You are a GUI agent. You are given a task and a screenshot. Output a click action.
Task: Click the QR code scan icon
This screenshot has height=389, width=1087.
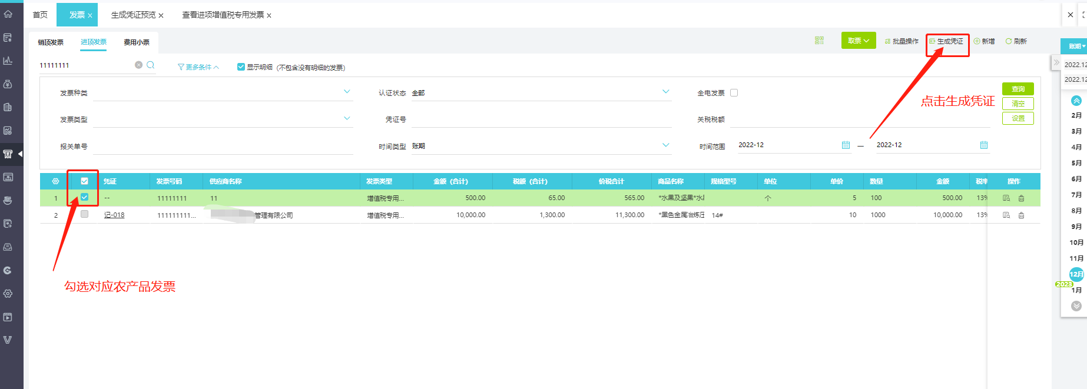[x=819, y=41]
